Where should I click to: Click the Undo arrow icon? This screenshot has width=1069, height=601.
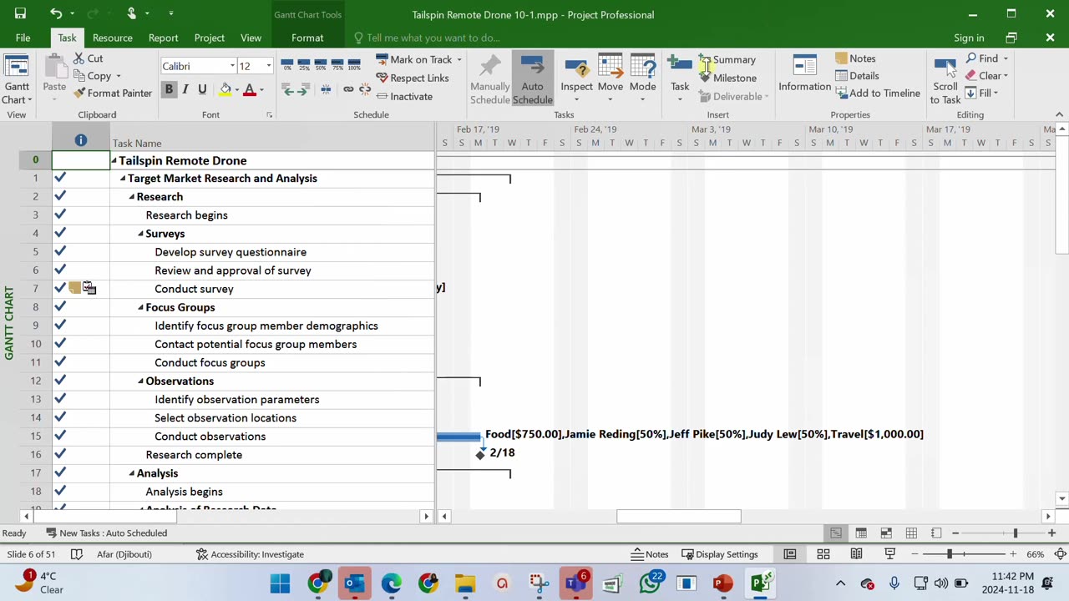pos(56,14)
